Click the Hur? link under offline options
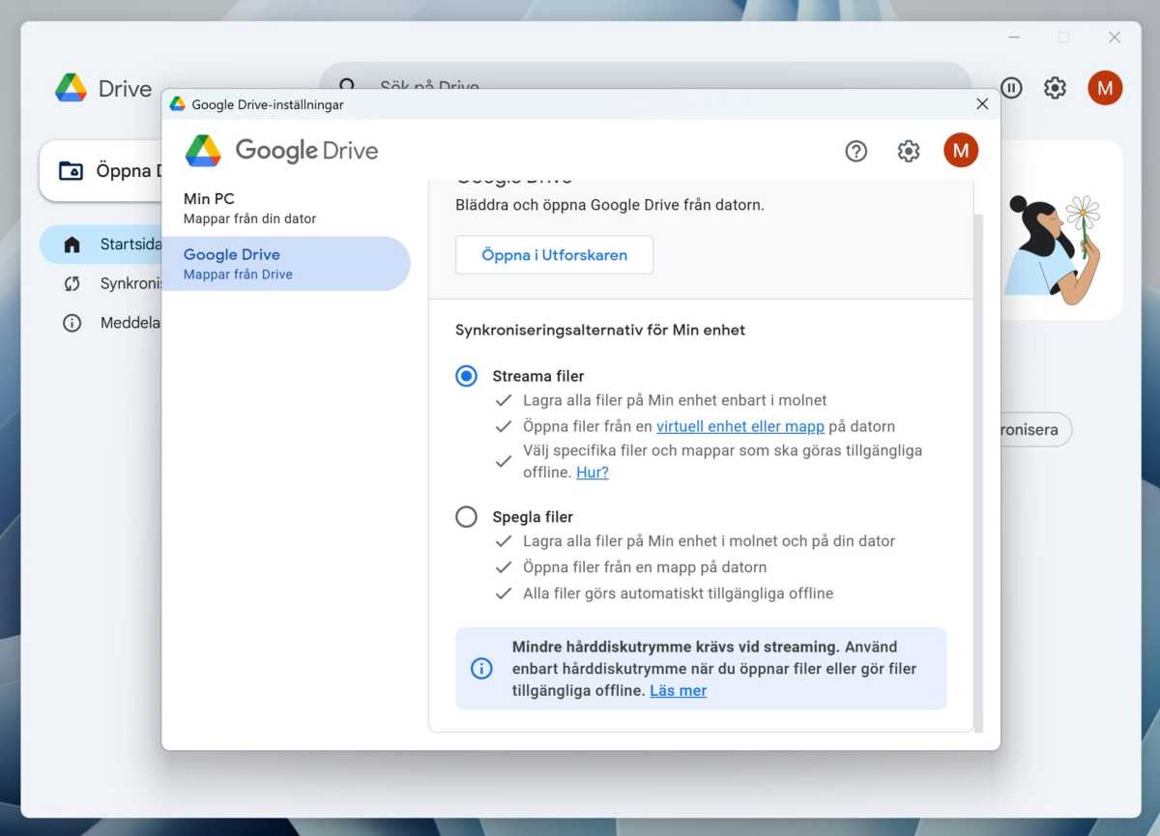The image size is (1160, 836). [593, 472]
